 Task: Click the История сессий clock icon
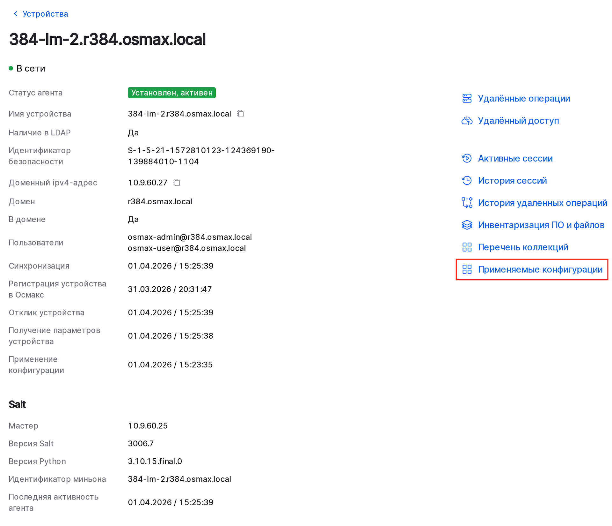467,181
